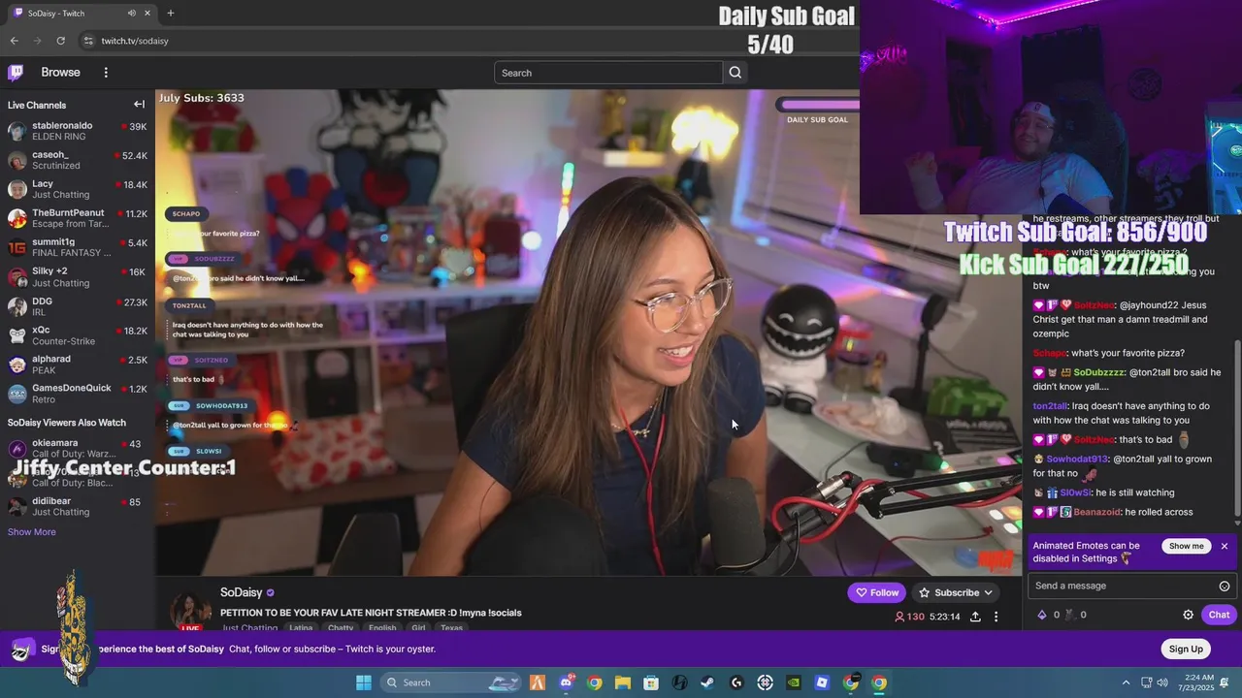Open SoDaisy's profile avatar with LIVE badge
The height and width of the screenshot is (698, 1242).
pos(191,611)
